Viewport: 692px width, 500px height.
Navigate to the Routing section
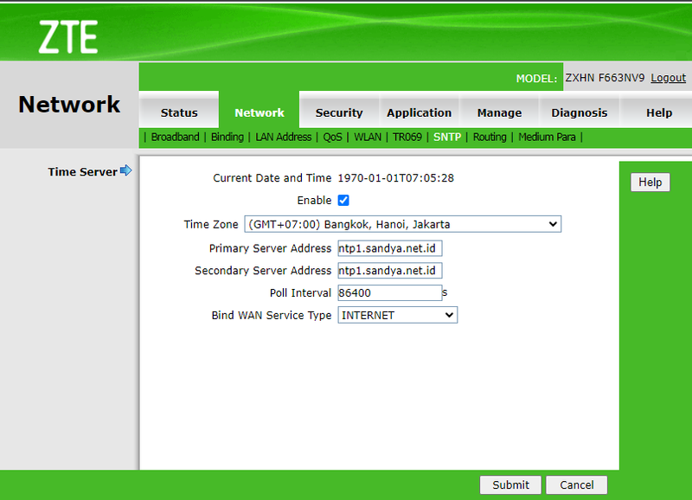(x=490, y=137)
